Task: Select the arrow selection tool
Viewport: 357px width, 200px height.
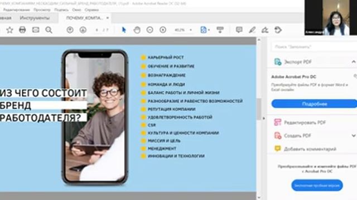Action: pyautogui.click(x=124, y=30)
